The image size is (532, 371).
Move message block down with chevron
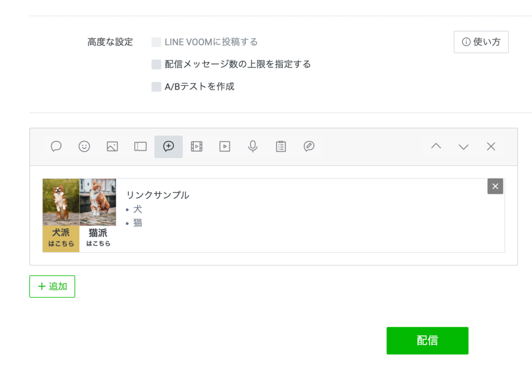pyautogui.click(x=463, y=147)
